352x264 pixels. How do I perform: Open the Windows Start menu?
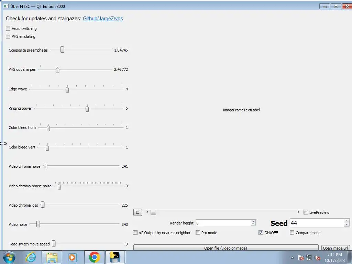(x=9, y=257)
